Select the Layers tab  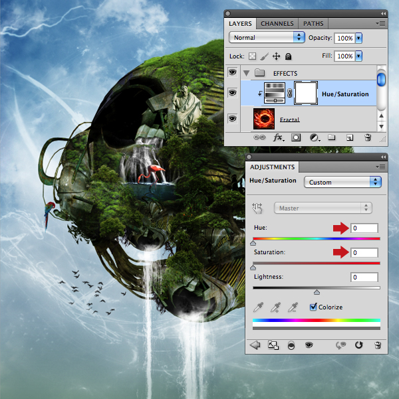pyautogui.click(x=240, y=24)
